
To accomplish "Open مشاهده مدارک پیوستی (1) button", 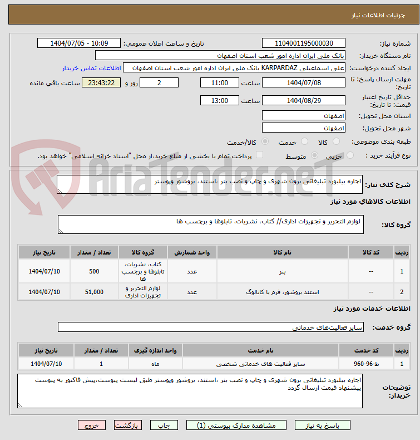I will click(x=236, y=426).
